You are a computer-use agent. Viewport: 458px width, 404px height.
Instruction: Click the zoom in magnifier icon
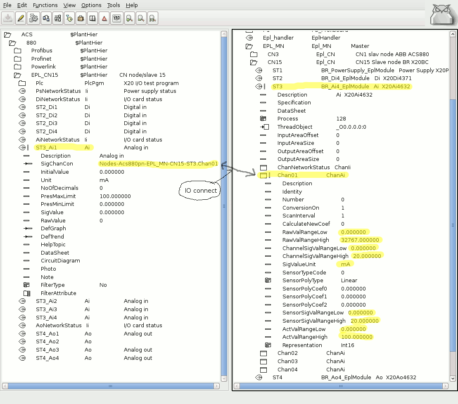[x=129, y=19]
